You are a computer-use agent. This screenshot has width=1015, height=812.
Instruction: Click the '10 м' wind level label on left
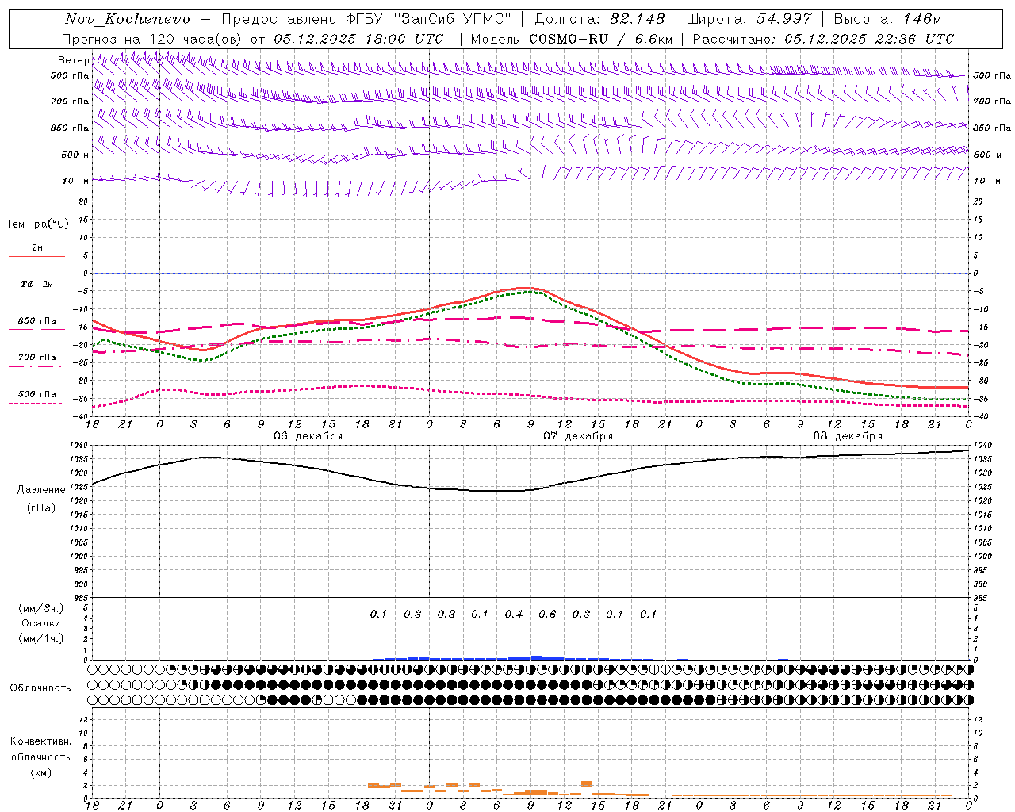pyautogui.click(x=75, y=181)
